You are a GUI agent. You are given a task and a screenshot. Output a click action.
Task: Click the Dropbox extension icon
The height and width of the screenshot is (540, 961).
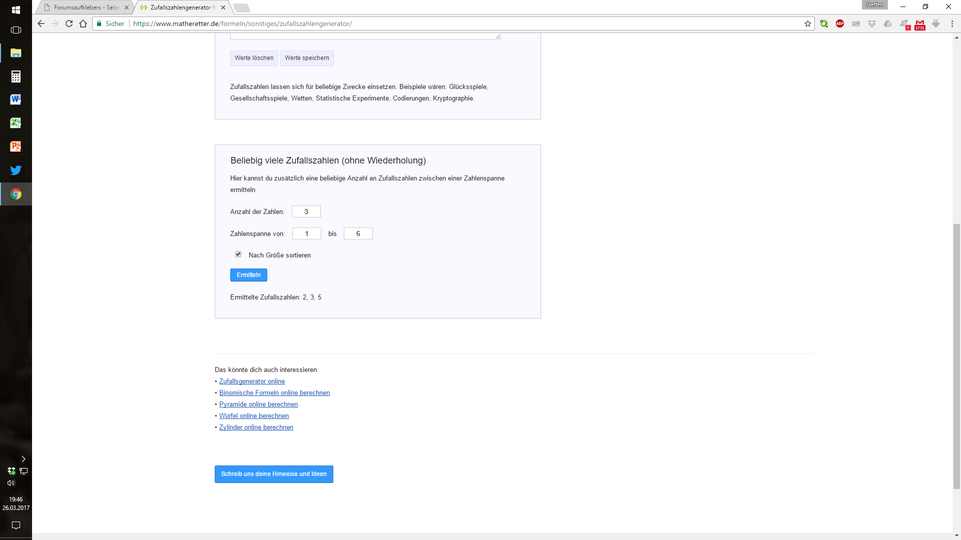pos(872,23)
